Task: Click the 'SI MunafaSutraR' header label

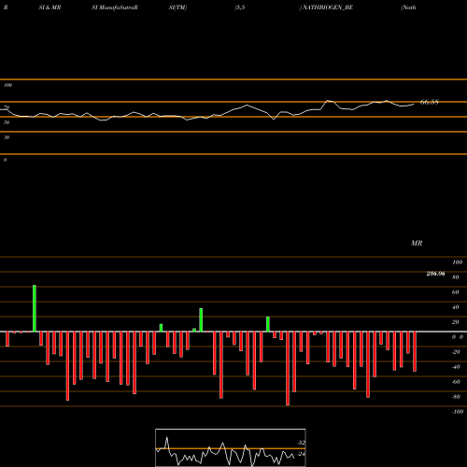Action: click(x=115, y=7)
